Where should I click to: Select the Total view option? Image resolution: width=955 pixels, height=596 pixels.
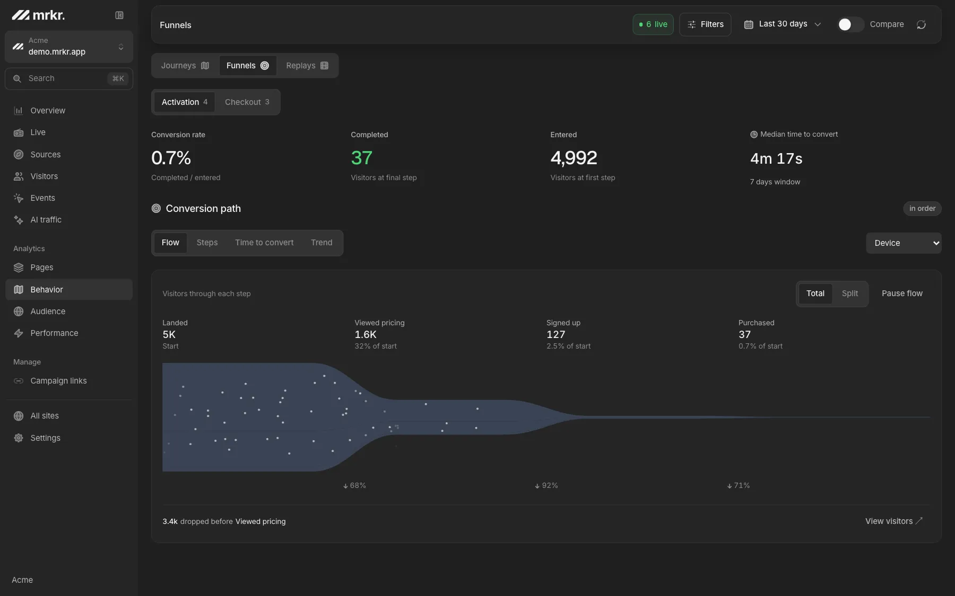pyautogui.click(x=815, y=293)
